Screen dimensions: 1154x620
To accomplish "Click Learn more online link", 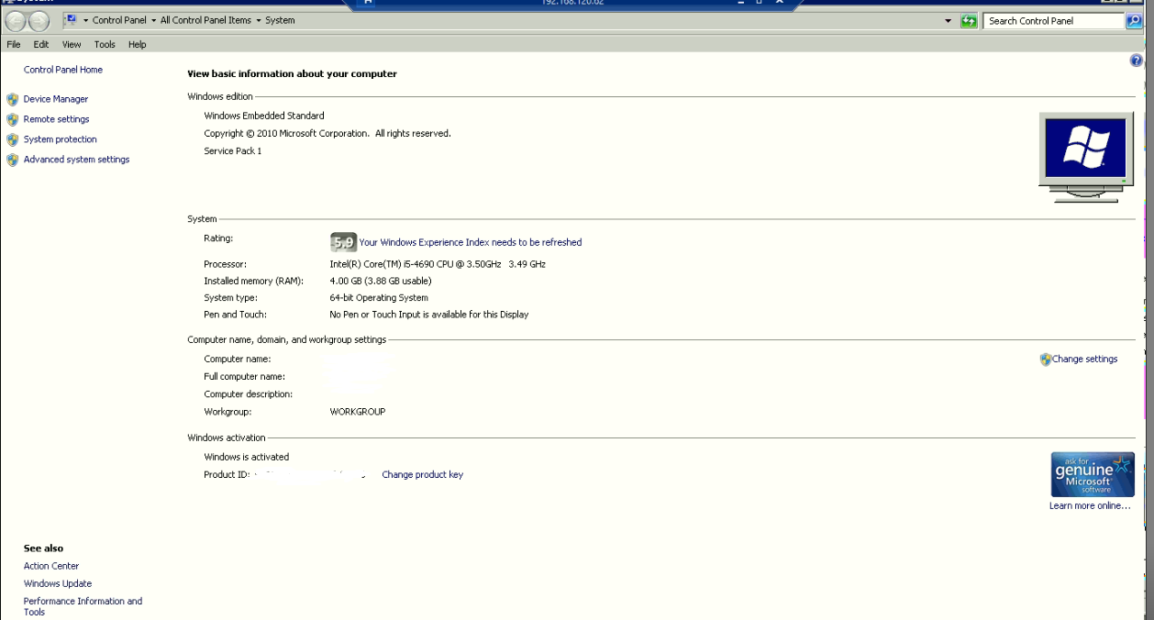I will pyautogui.click(x=1091, y=506).
